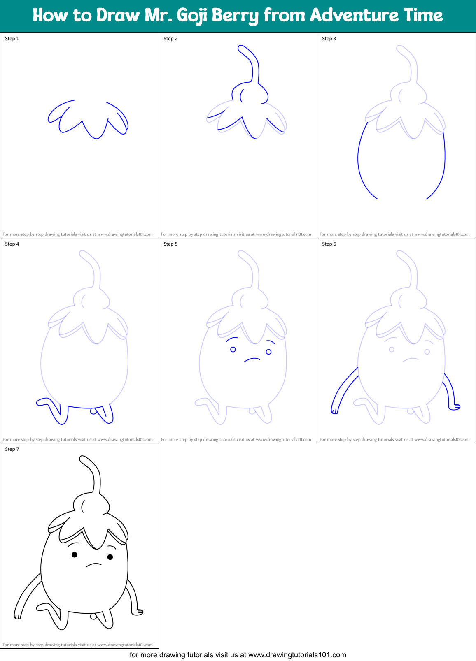Click the watermark link in Step 2 panel
Viewport: 476px width, 661px height.
coord(236,234)
